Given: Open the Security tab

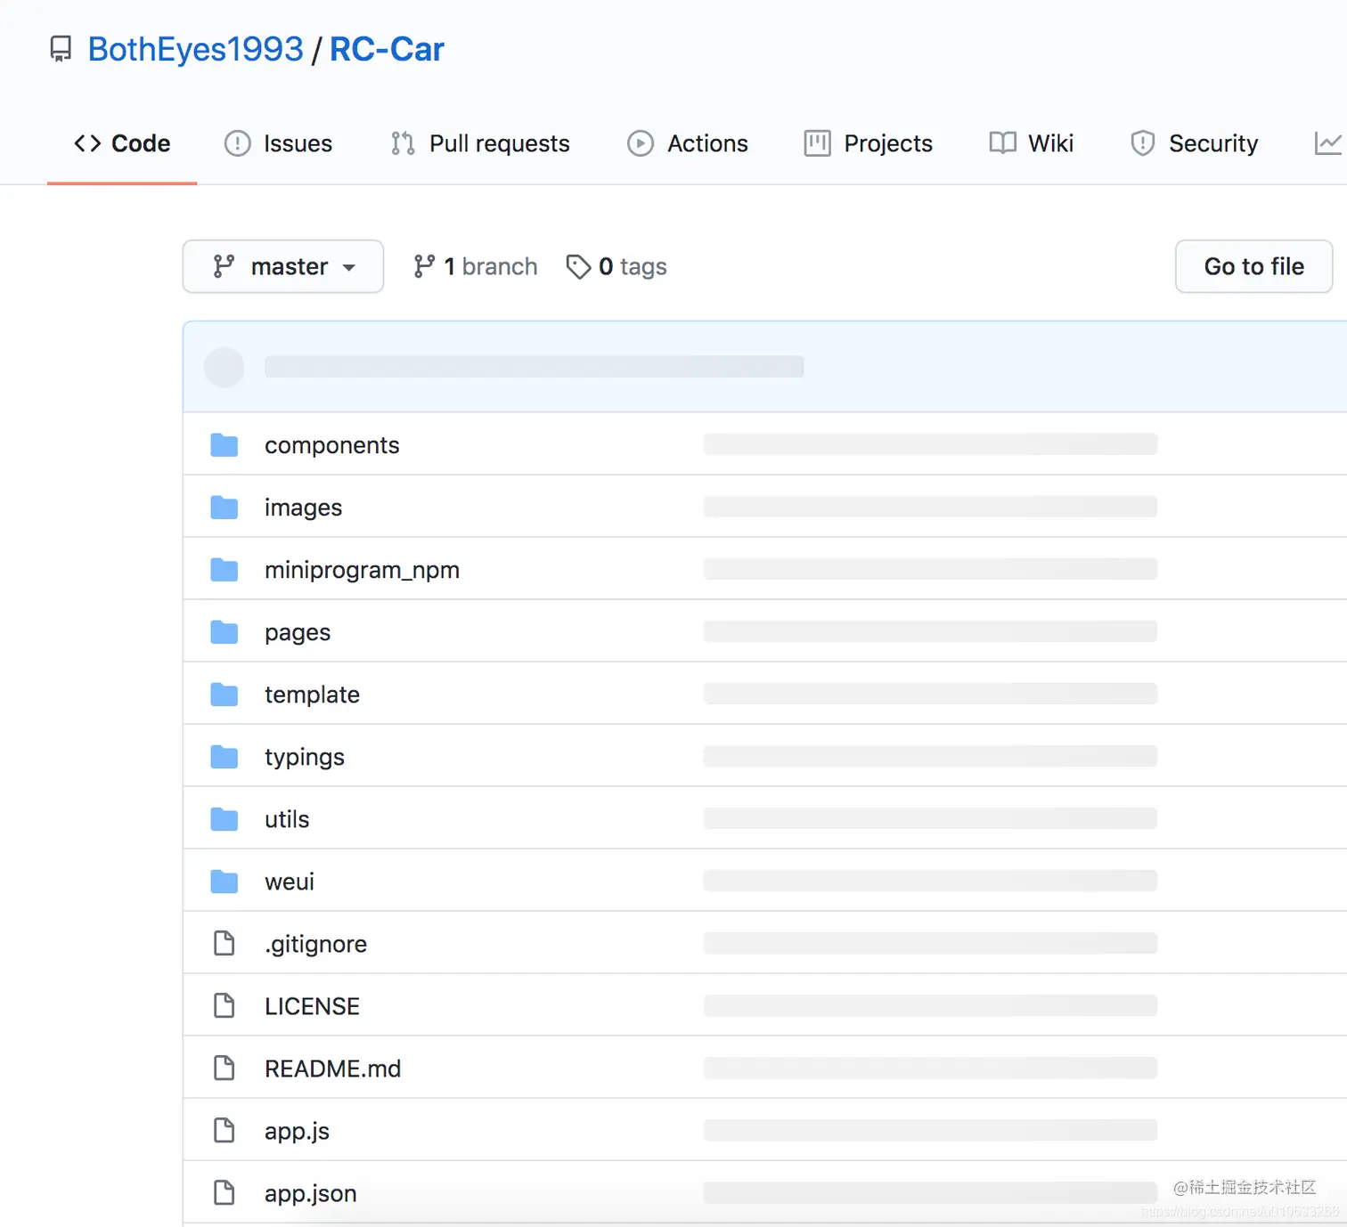Looking at the screenshot, I should (x=1194, y=143).
